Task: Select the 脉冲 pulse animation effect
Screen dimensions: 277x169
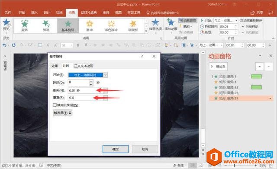Action: [90, 26]
